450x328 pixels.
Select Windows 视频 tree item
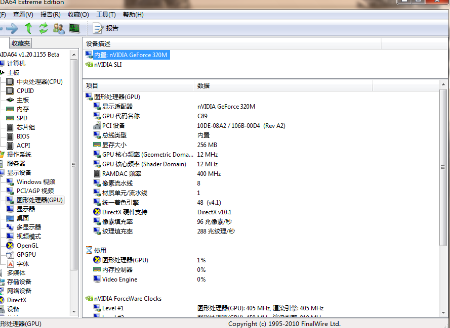point(36,182)
